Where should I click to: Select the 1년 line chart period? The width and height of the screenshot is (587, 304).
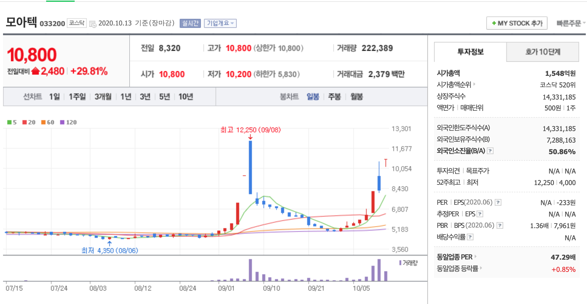(x=126, y=97)
